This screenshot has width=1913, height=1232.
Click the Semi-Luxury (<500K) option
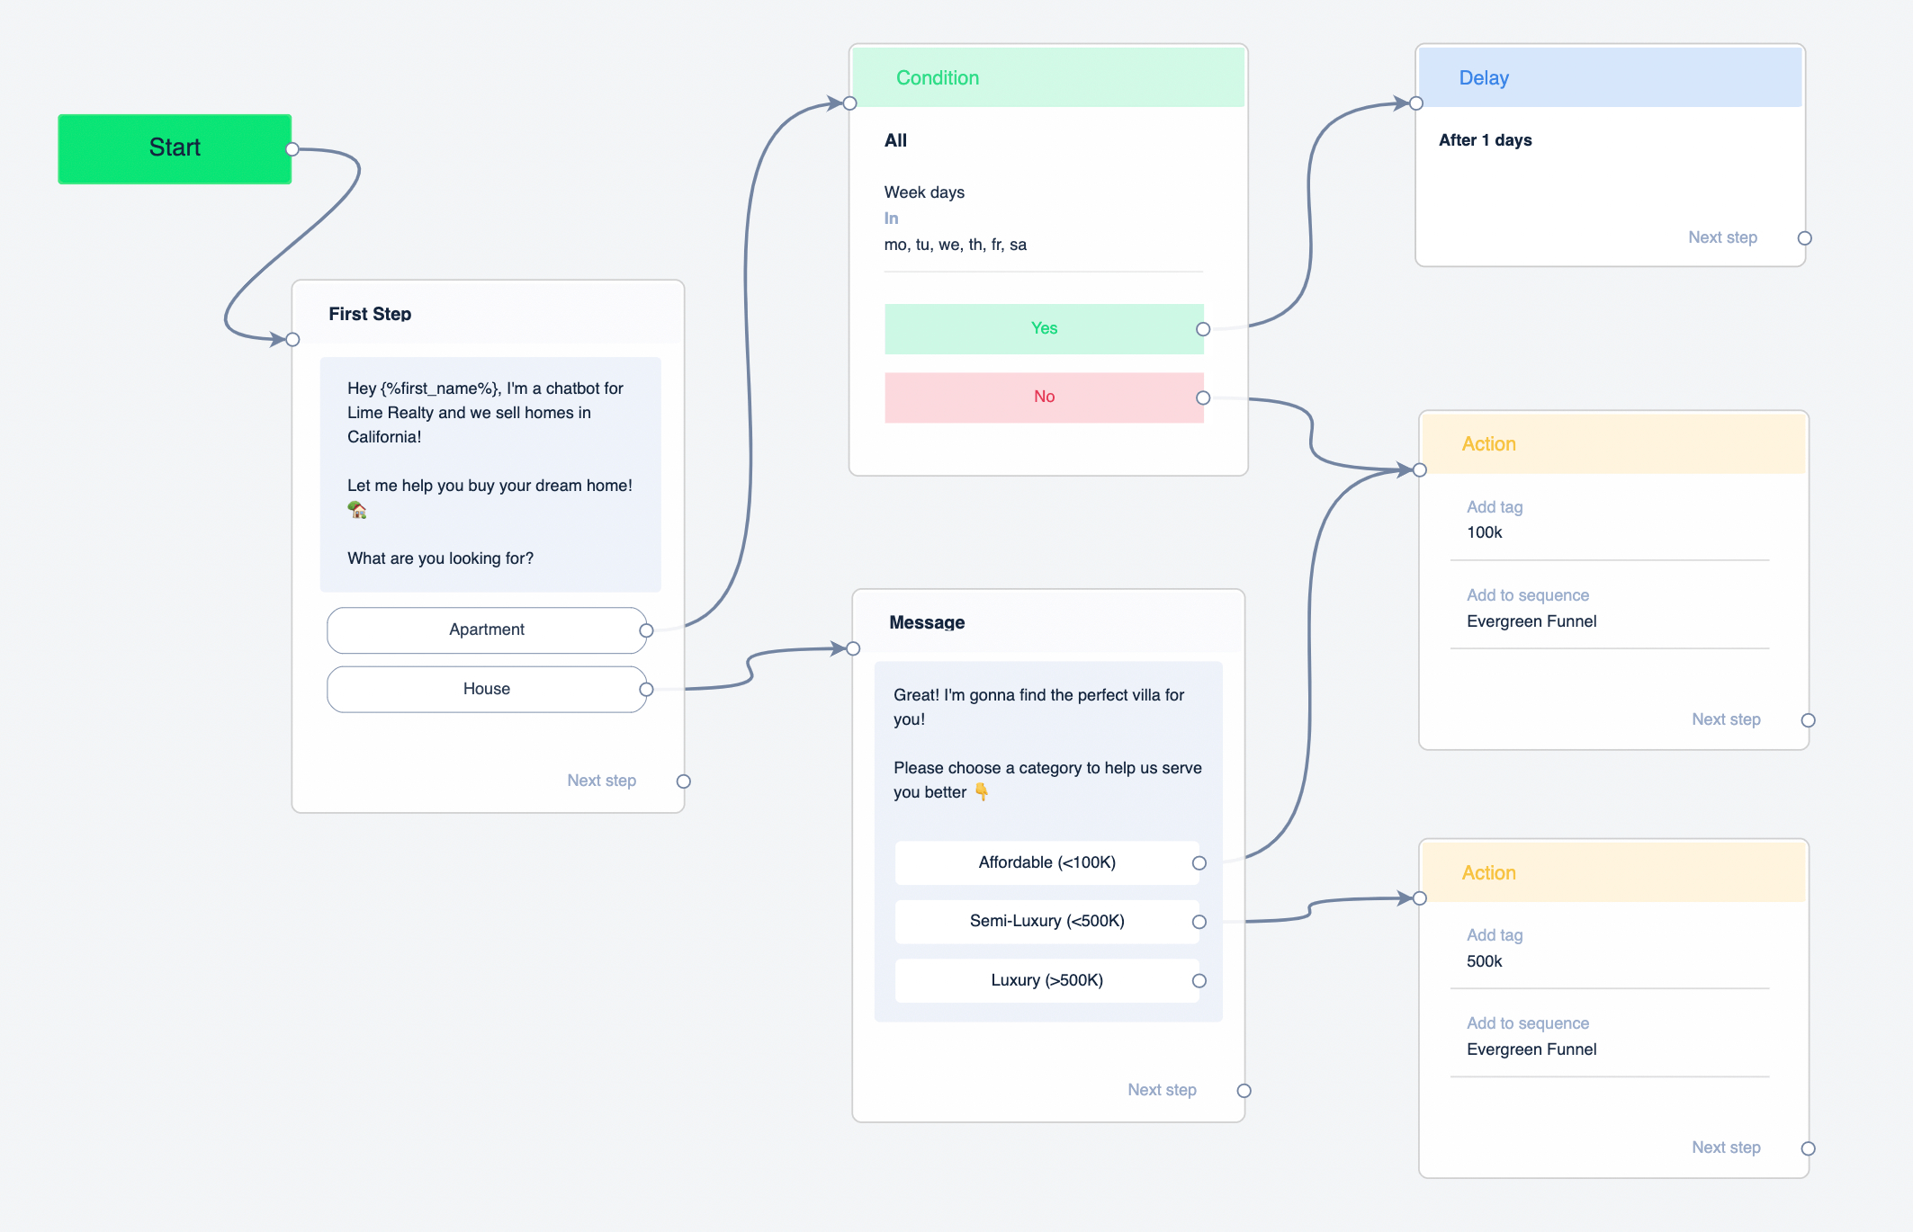(1046, 921)
